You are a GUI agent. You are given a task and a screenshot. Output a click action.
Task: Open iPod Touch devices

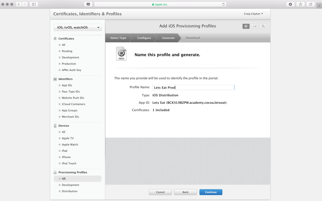pyautogui.click(x=69, y=163)
